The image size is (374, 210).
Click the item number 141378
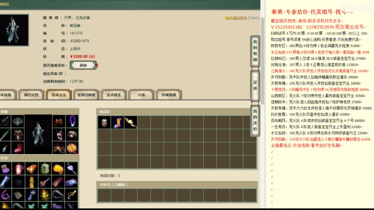(x=76, y=33)
